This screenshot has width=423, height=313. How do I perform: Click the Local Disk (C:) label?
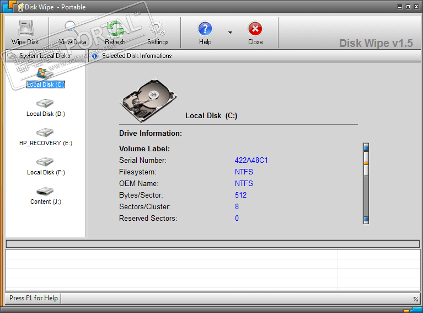[46, 84]
